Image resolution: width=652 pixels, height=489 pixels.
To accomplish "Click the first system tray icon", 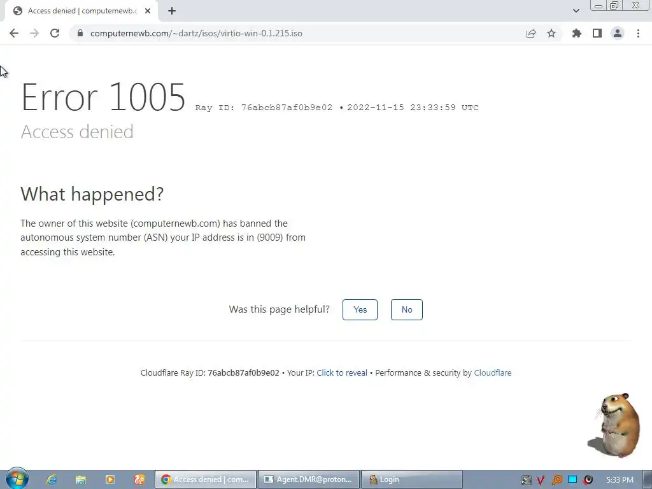I will tap(526, 480).
